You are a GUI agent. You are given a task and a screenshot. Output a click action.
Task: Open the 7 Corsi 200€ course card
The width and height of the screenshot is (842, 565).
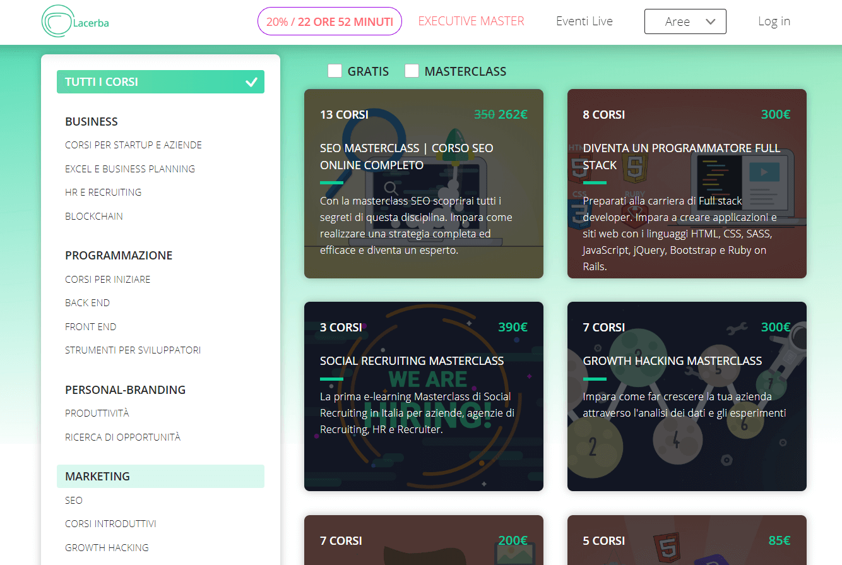(424, 540)
